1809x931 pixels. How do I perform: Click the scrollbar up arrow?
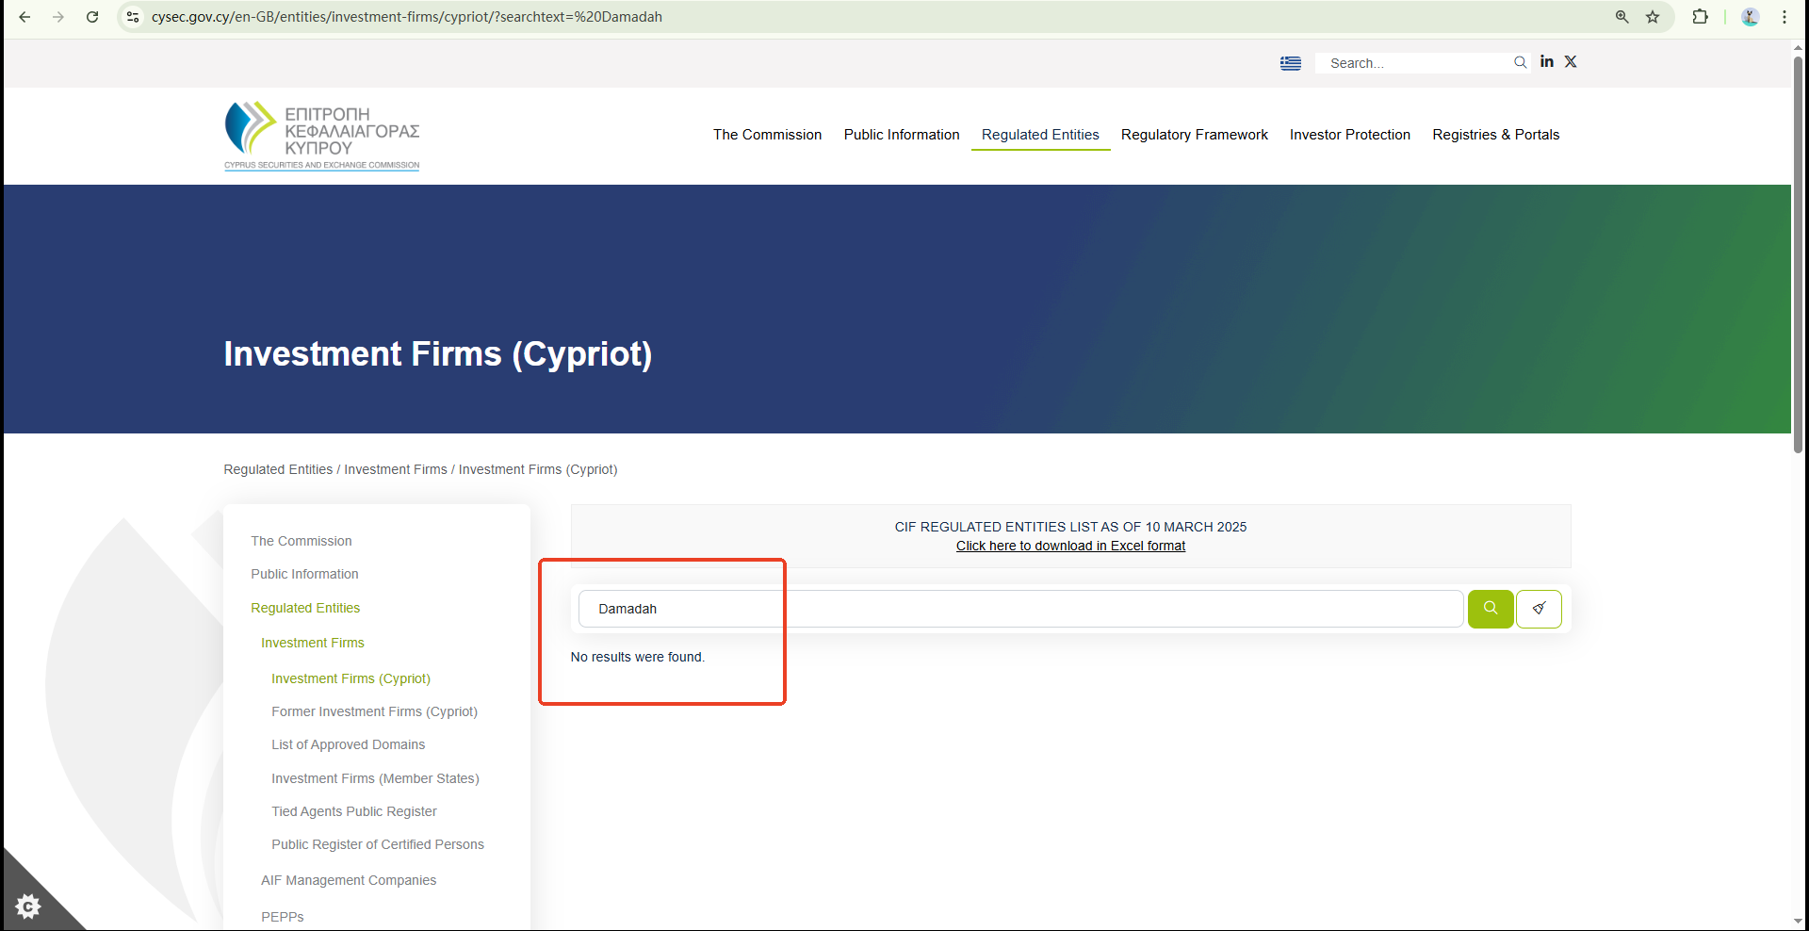coord(1799,47)
